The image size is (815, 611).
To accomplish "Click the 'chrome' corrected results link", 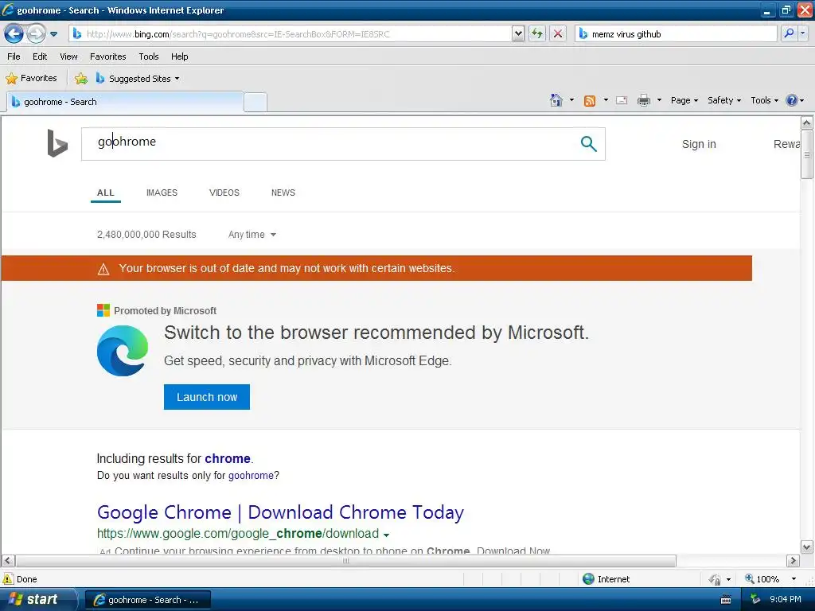I will (227, 459).
